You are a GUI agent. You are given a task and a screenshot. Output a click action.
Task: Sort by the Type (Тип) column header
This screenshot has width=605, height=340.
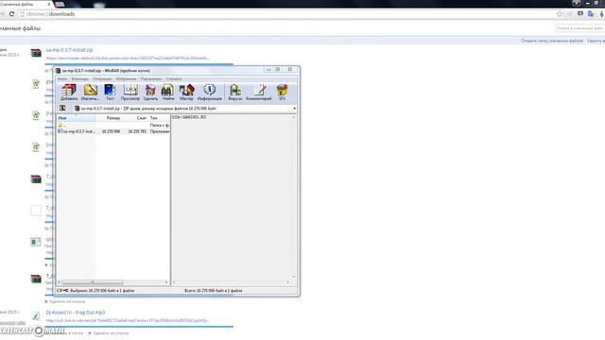click(x=159, y=118)
